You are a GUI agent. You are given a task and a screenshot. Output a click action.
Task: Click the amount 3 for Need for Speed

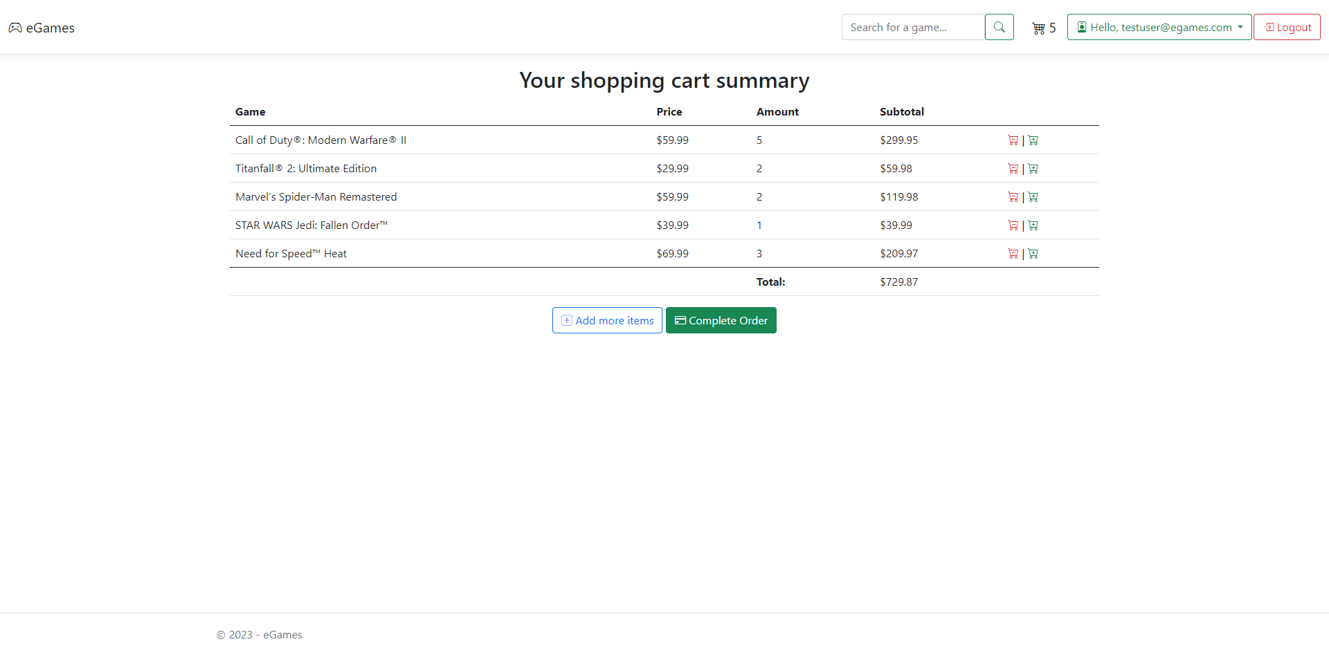coord(759,254)
